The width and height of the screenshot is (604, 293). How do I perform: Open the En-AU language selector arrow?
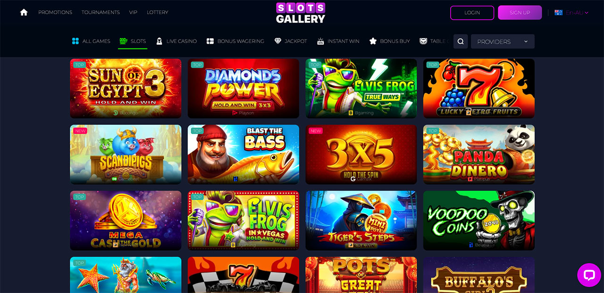click(x=587, y=13)
